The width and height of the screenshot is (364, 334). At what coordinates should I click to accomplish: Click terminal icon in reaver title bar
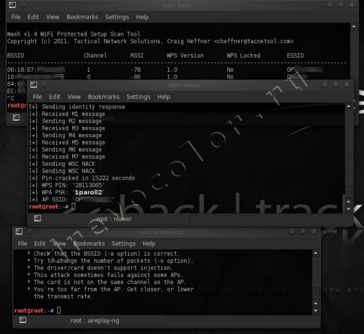[x=33, y=85]
